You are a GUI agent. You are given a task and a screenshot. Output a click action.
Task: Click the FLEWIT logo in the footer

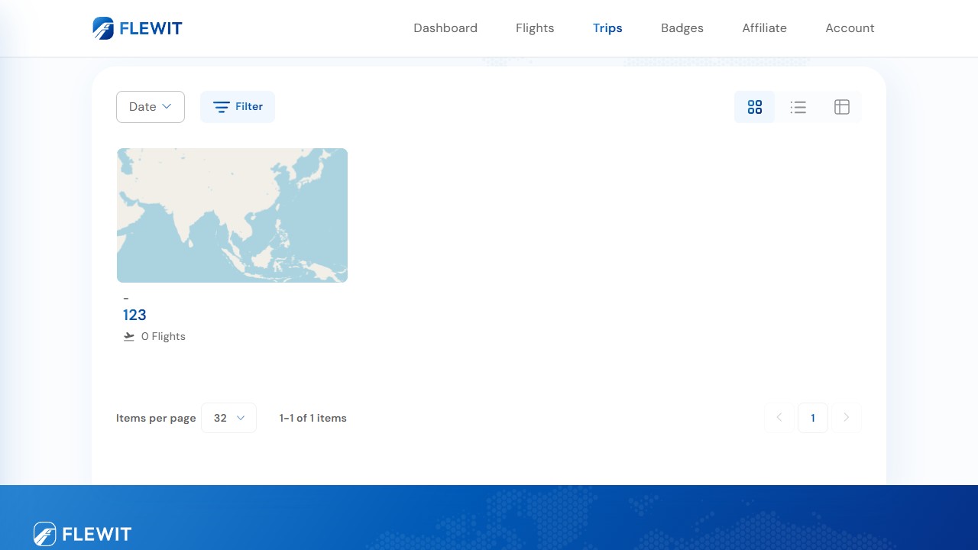(x=83, y=533)
